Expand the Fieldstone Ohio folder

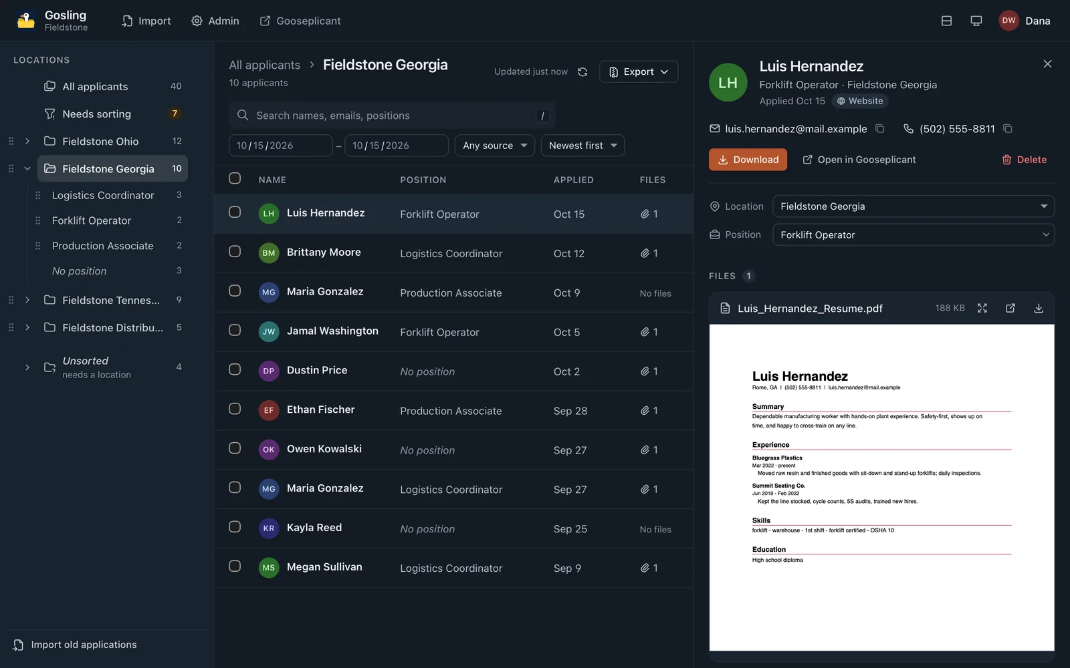[27, 142]
